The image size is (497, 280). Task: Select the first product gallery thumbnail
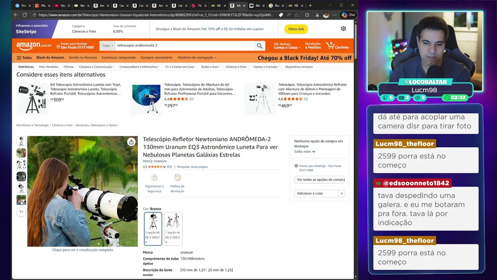point(21,141)
